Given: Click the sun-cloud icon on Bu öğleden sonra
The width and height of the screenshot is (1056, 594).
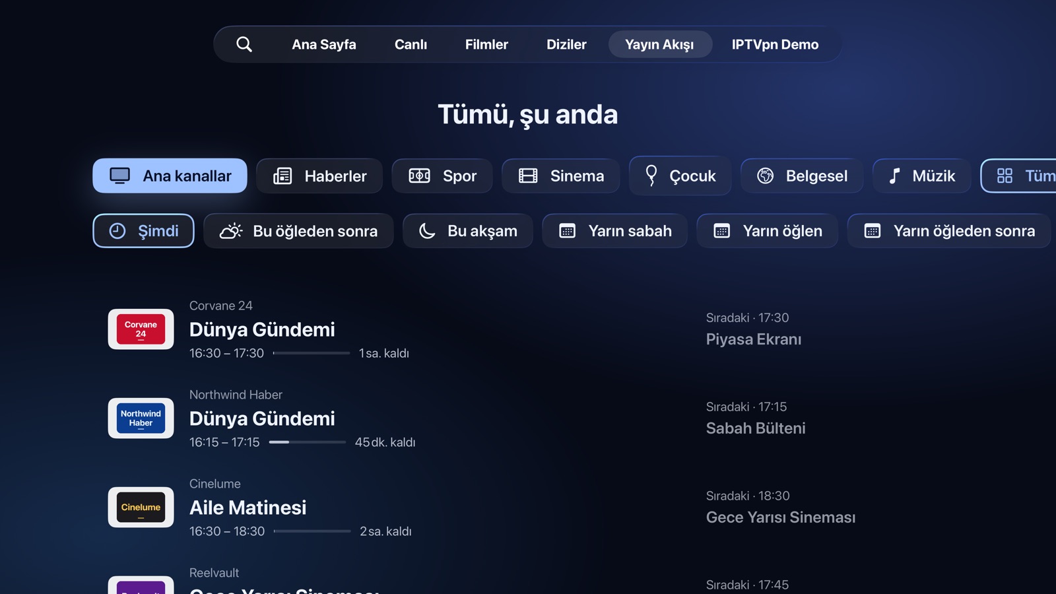Looking at the screenshot, I should point(231,231).
